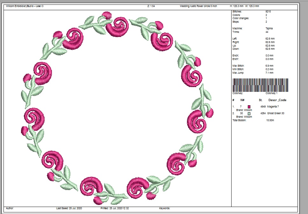Click the Stitches count value 9215
Image resolution: width=308 pixels, height=214 pixels.
click(x=268, y=12)
